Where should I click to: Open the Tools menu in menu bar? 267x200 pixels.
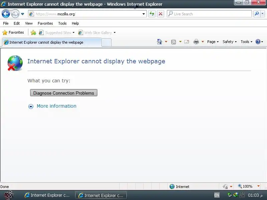click(62, 23)
